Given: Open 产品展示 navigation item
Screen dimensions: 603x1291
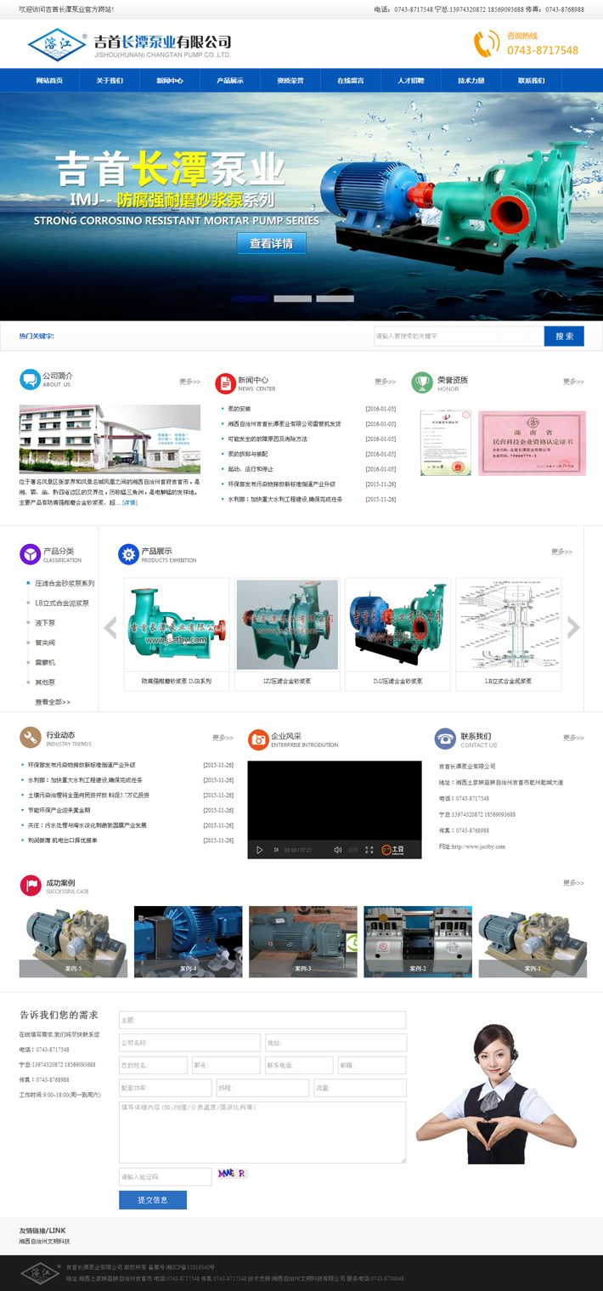Looking at the screenshot, I should pyautogui.click(x=230, y=81).
